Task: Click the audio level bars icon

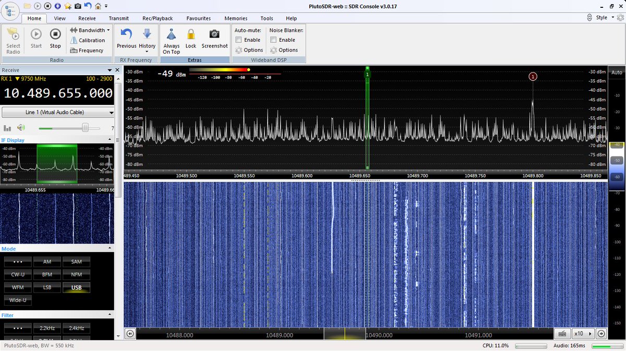Action: (7, 128)
